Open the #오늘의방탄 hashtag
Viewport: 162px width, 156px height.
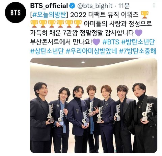coord(49,15)
